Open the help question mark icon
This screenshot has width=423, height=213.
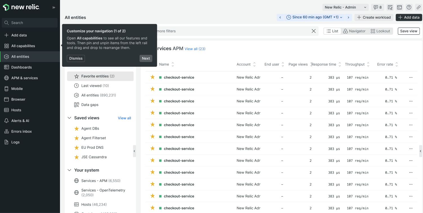(409, 7)
